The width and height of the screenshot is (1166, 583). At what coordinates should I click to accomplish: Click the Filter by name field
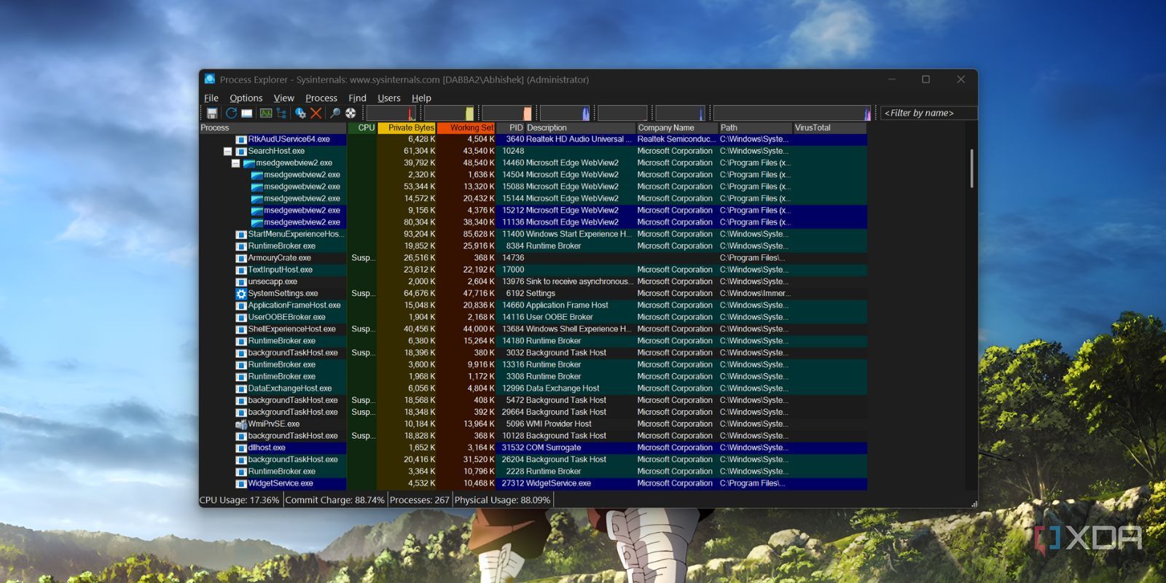tap(928, 113)
